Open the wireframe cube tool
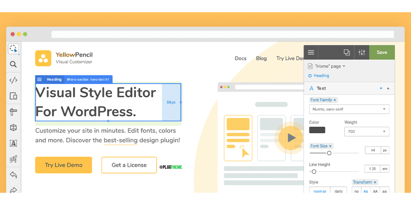411x205 pixels. 13,127
